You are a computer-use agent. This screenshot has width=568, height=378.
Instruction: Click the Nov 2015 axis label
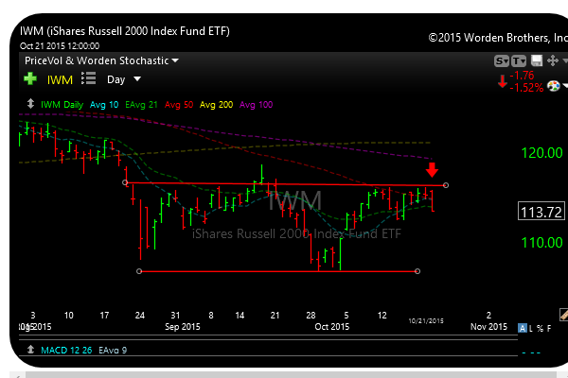tap(488, 327)
